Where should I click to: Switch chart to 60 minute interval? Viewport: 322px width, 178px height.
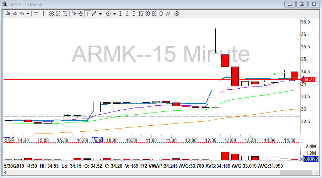pos(154,14)
